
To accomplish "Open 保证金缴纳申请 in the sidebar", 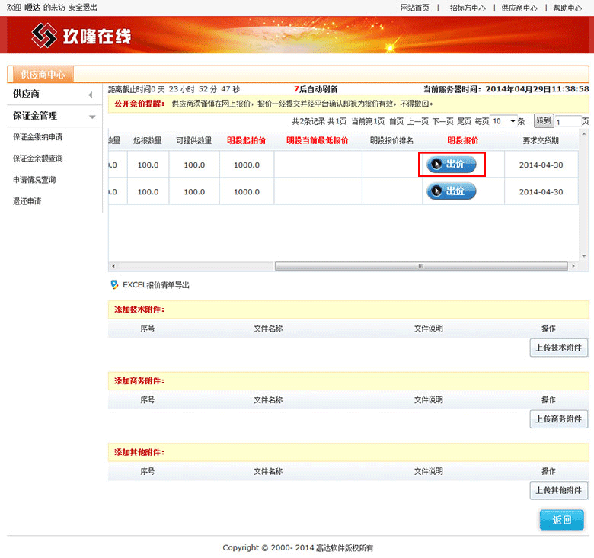I will pyautogui.click(x=37, y=137).
